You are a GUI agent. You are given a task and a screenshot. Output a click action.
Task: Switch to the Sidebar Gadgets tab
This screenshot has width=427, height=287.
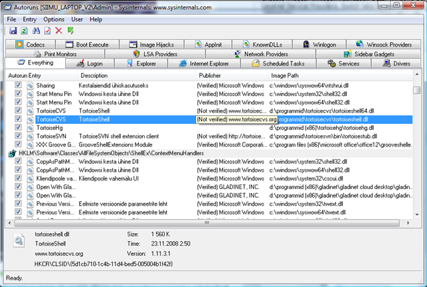[x=368, y=54]
